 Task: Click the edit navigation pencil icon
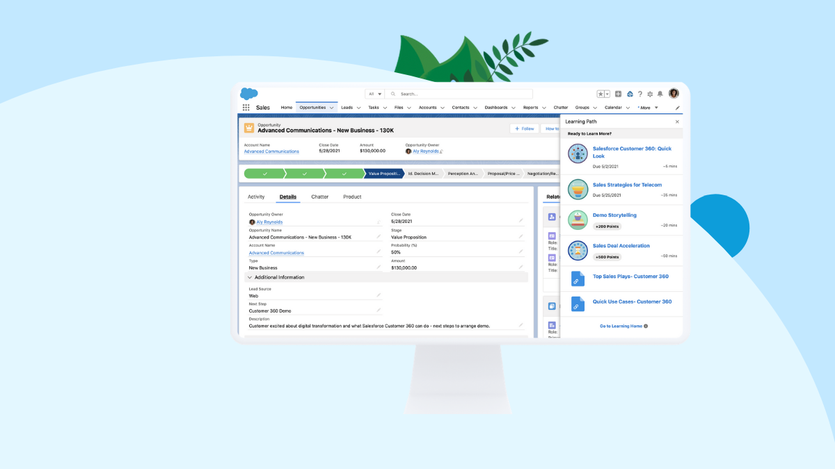coord(678,108)
